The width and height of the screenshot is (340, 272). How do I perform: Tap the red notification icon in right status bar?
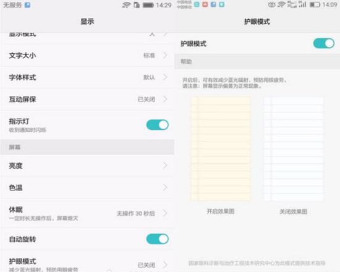pyautogui.click(x=205, y=4)
